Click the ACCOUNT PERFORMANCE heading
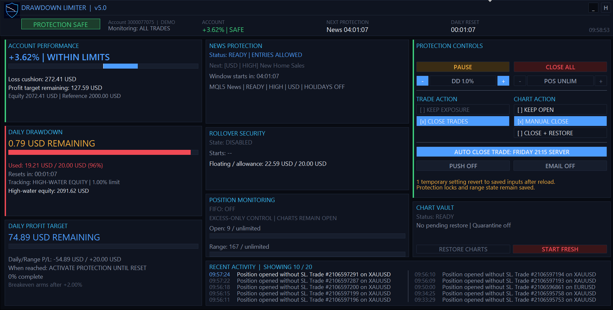Screen dimensions: 613x310 pyautogui.click(x=44, y=46)
